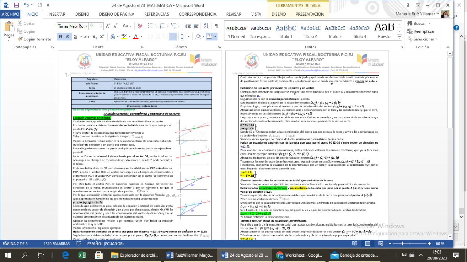The image size is (467, 262).
Task: Align the paragraph to the right
Action: 165,36
